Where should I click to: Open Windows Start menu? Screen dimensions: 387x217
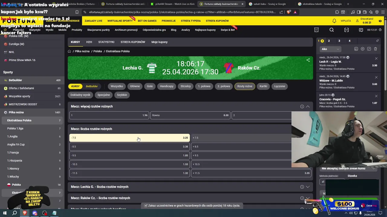point(5,213)
